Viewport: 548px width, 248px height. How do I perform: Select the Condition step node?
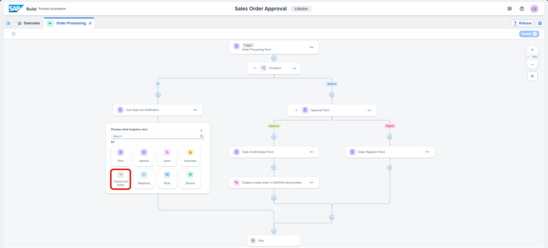coord(274,68)
